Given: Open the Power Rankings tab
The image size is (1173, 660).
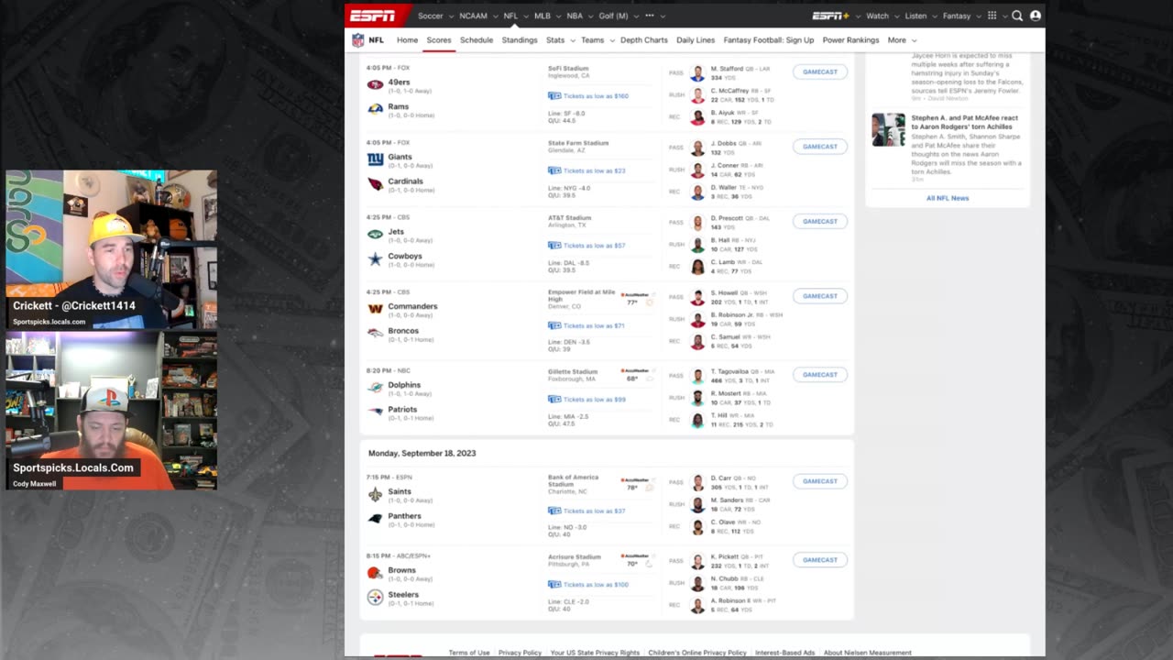Looking at the screenshot, I should (x=850, y=40).
